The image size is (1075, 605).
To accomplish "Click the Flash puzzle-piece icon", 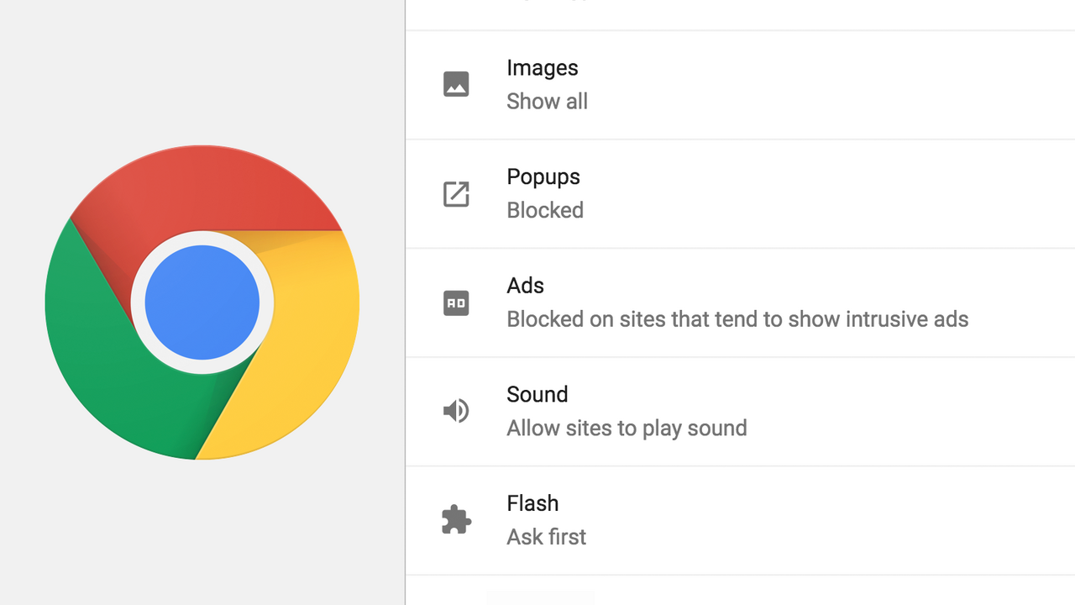I will click(456, 519).
